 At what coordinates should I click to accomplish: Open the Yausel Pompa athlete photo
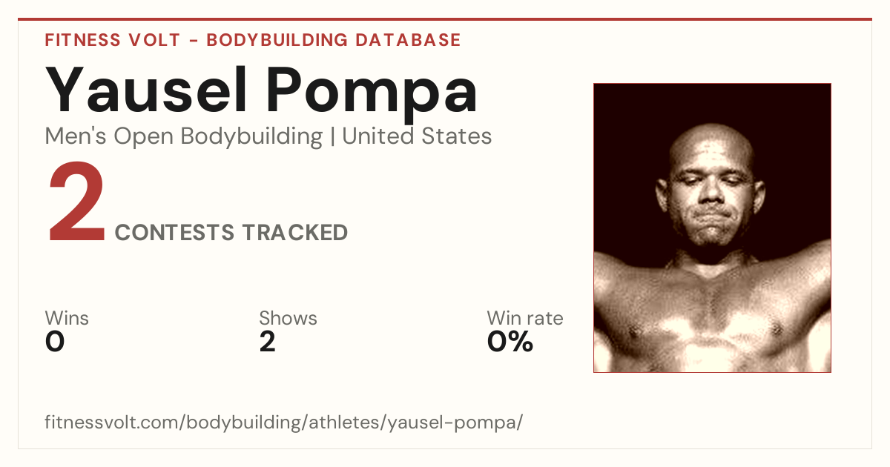[712, 228]
